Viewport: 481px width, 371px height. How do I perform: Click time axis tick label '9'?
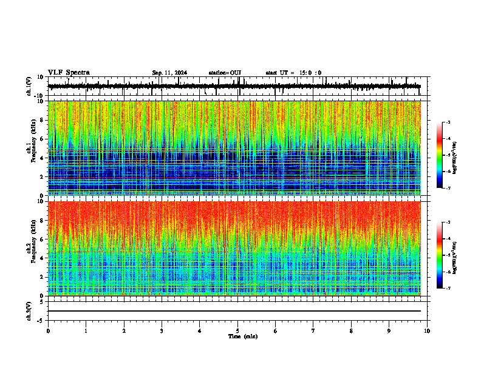coord(389,331)
